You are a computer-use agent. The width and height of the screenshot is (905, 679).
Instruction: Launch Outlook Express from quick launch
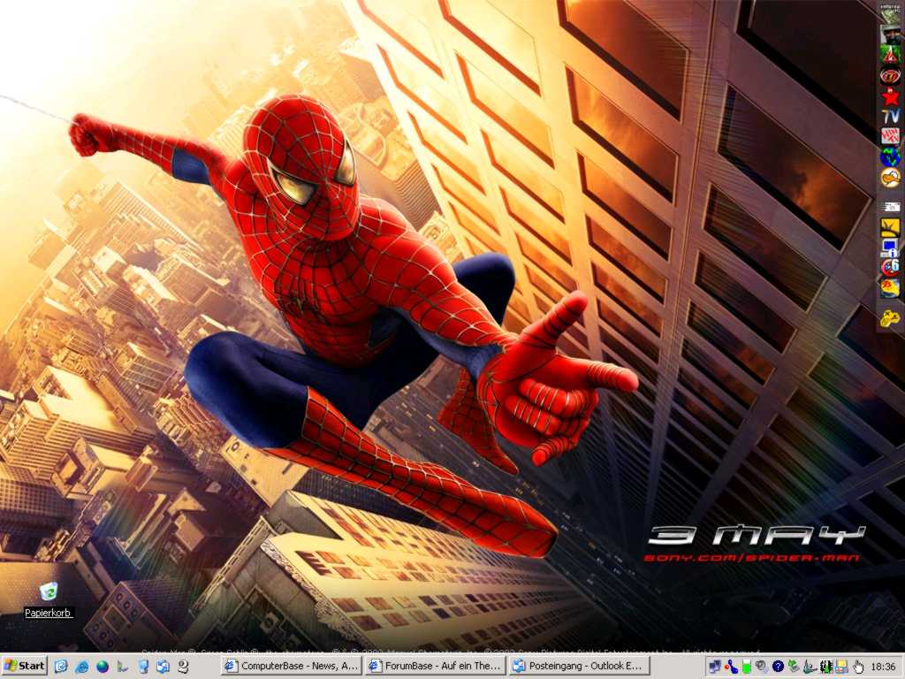163,667
